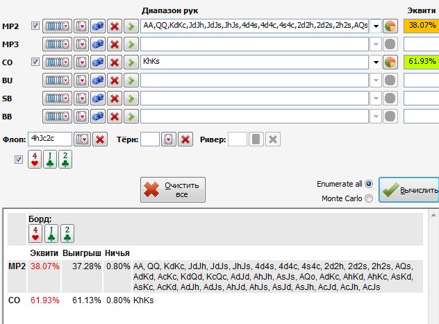
Task: Open hand range selector for MP2
Action: tap(57, 26)
